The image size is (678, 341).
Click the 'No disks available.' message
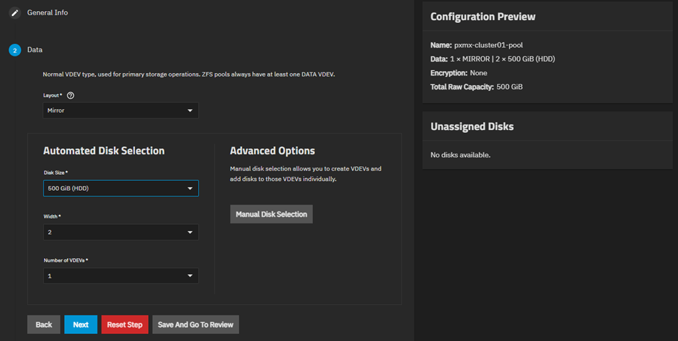click(x=460, y=154)
